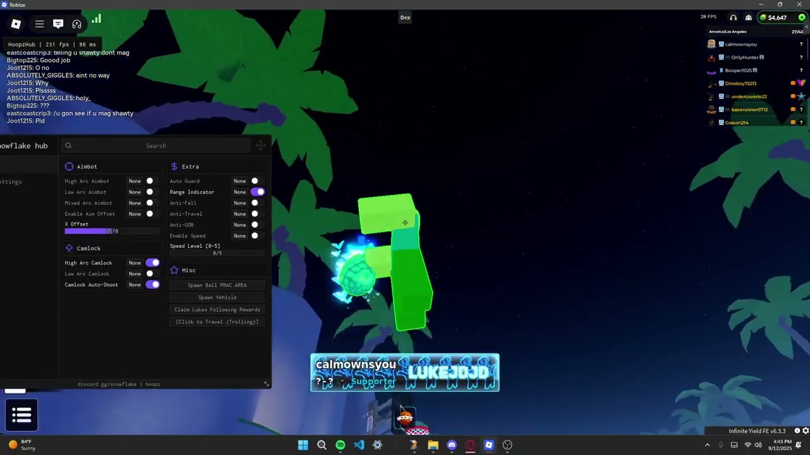Open File Explorer from the taskbar

point(433,445)
